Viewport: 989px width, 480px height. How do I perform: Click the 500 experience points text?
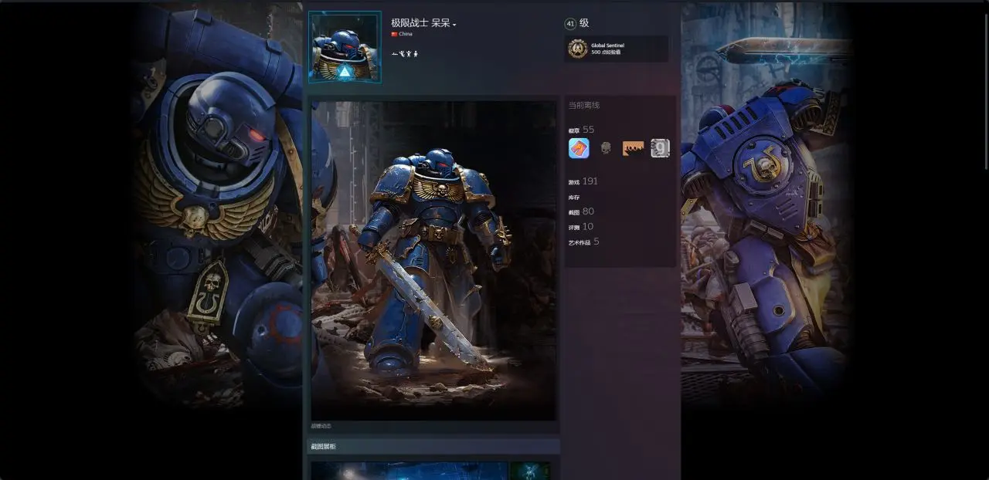[x=606, y=52]
